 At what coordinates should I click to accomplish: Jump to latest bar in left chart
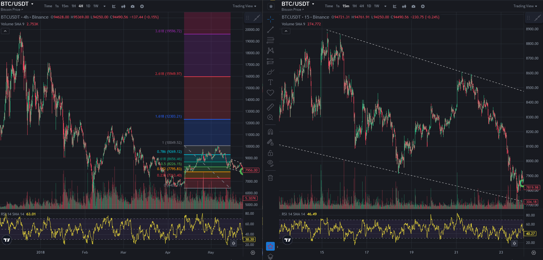[x=233, y=243]
